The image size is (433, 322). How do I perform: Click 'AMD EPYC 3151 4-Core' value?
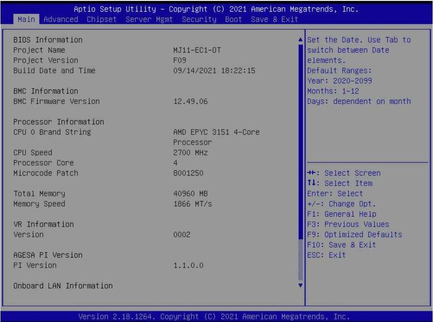tap(216, 132)
